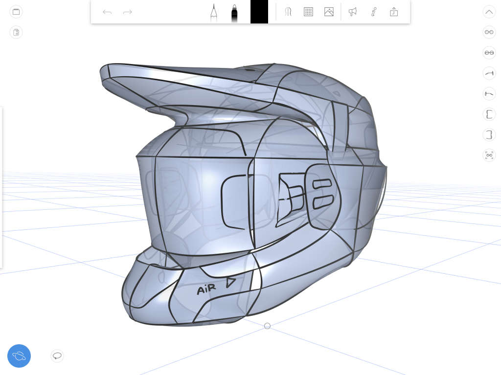
Task: Open the megaphone announcements icon
Action: [x=352, y=12]
